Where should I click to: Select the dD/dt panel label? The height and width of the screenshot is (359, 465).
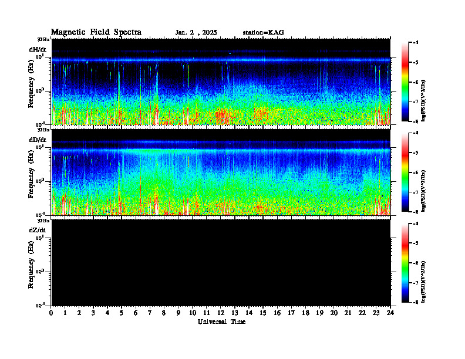pyautogui.click(x=38, y=140)
